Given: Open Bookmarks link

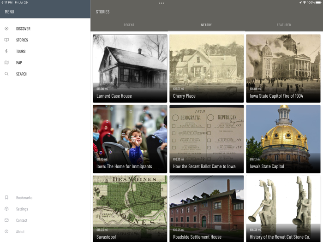Looking at the screenshot, I should pos(24,198).
